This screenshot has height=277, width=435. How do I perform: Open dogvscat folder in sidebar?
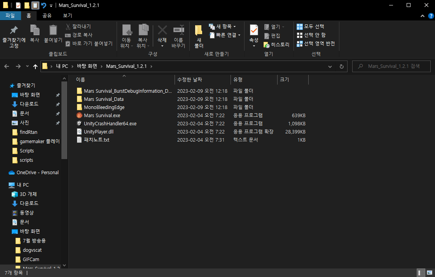[x=32, y=250]
